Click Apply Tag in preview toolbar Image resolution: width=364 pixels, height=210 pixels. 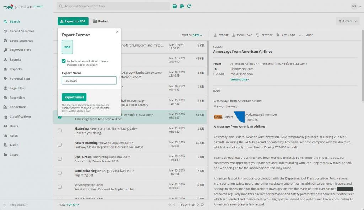click(x=285, y=35)
